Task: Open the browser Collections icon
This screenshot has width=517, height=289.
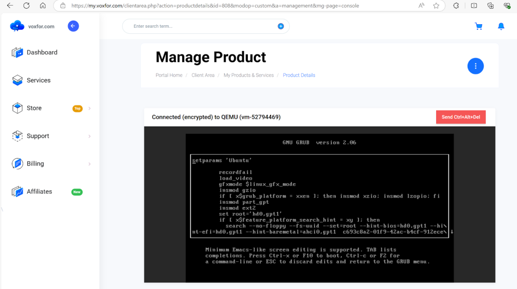Action: click(x=491, y=6)
